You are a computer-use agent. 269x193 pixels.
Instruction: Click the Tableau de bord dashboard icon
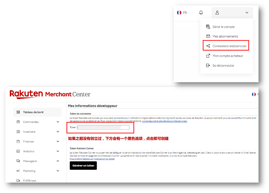(18, 112)
